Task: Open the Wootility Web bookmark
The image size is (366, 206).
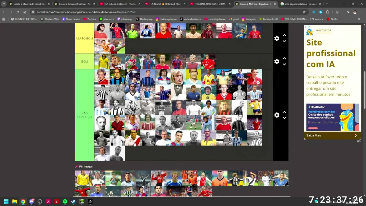Action: pos(50,19)
